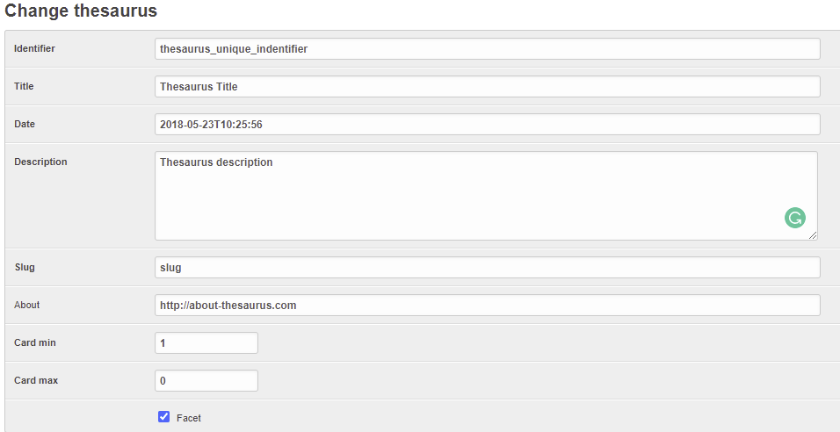Click the Grammarly icon in Description box
This screenshot has height=432, width=840.
pos(795,218)
